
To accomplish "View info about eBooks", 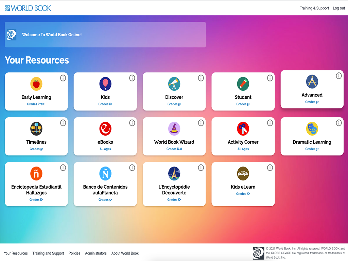I will click(x=132, y=123).
